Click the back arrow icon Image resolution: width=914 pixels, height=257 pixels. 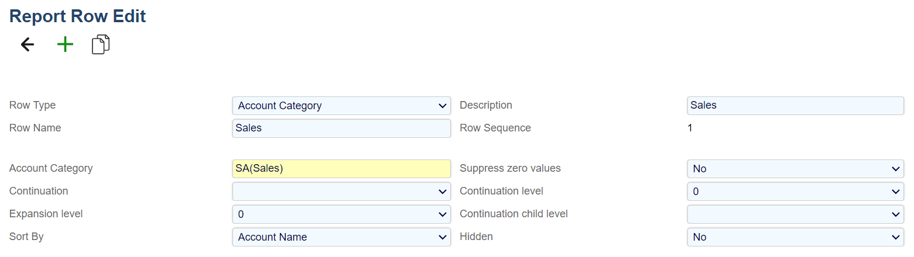coord(28,45)
